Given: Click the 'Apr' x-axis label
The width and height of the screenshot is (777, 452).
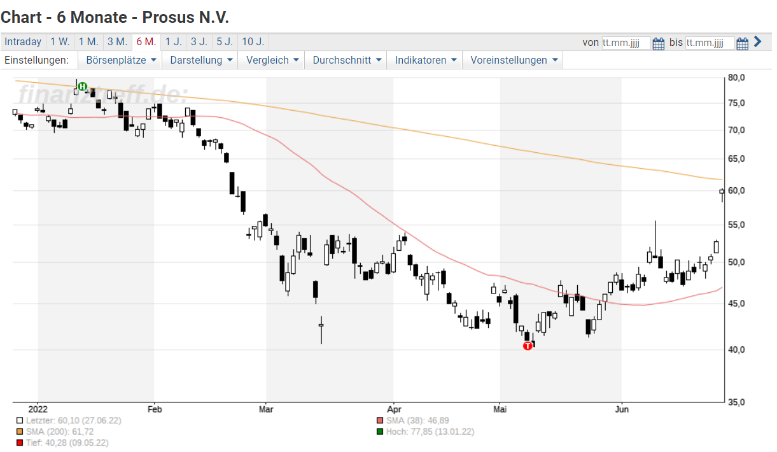Looking at the screenshot, I should point(393,409).
